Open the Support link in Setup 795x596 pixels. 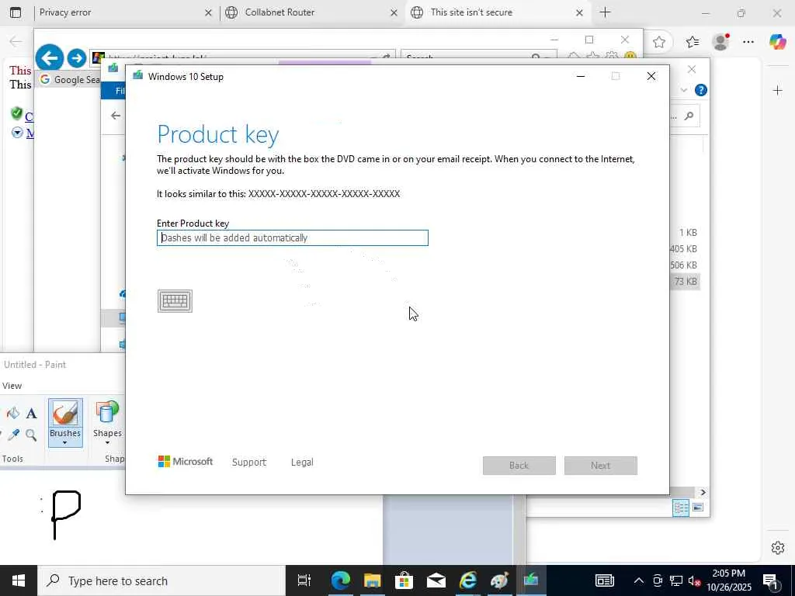pyautogui.click(x=249, y=463)
